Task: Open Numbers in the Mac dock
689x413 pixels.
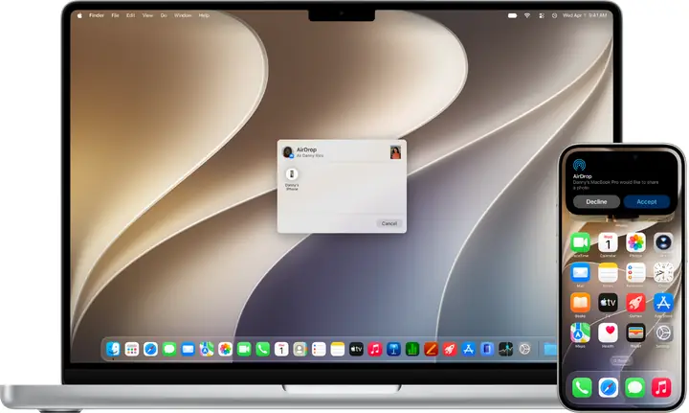Action: [x=412, y=349]
